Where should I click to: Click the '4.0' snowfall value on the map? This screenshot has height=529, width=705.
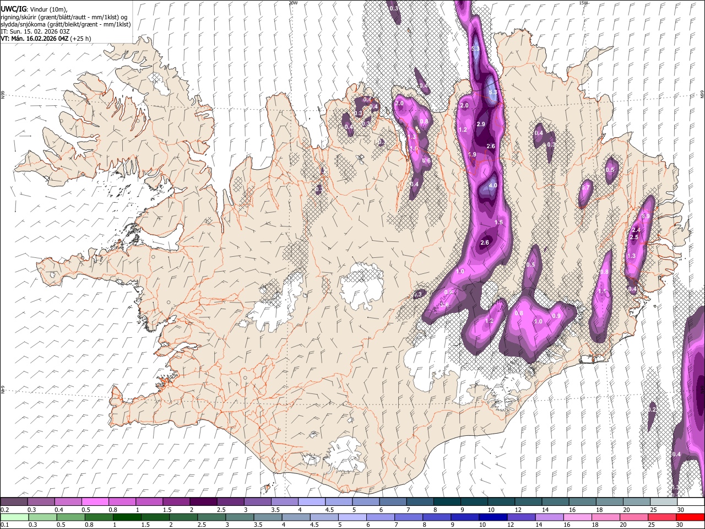point(493,186)
